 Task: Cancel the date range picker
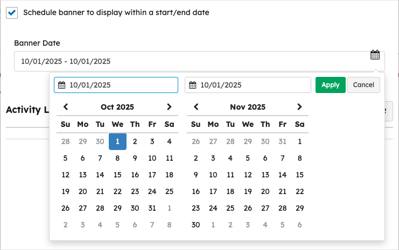pyautogui.click(x=363, y=85)
